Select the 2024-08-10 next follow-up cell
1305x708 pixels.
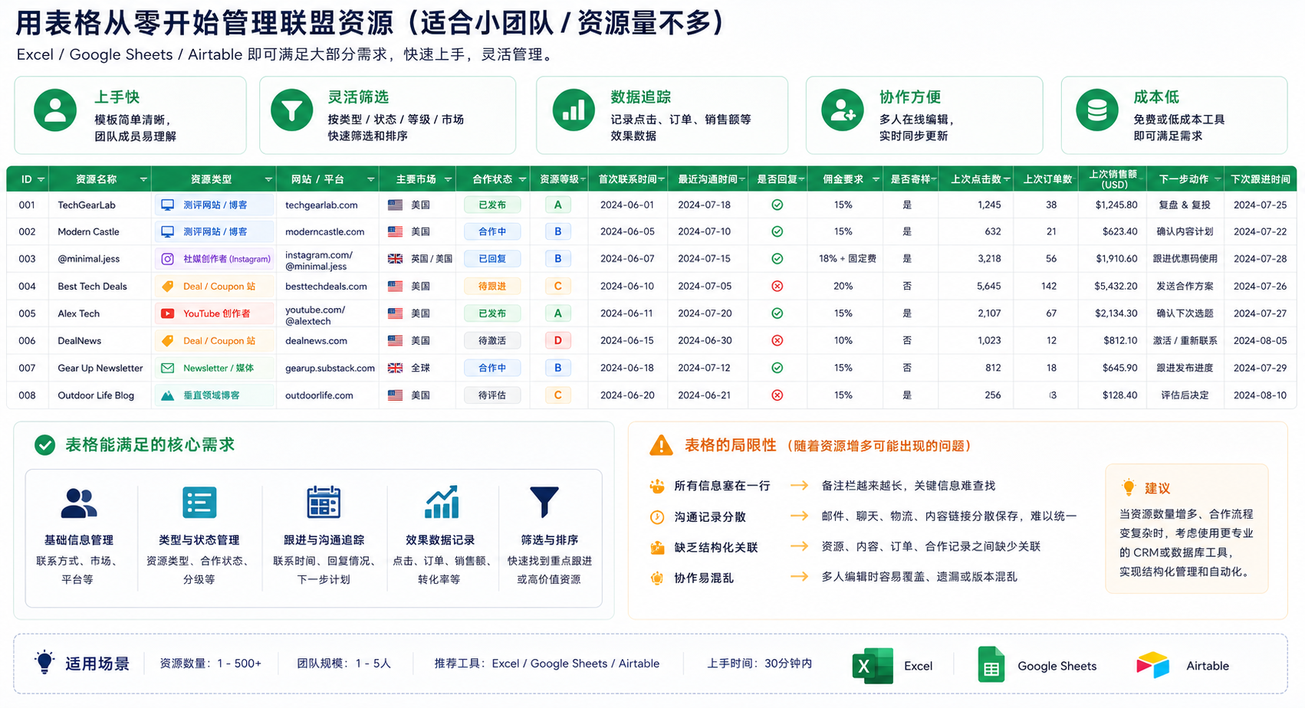click(x=1260, y=395)
